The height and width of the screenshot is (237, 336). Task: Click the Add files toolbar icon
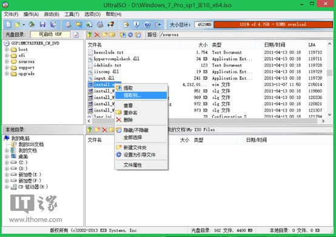tap(126, 24)
